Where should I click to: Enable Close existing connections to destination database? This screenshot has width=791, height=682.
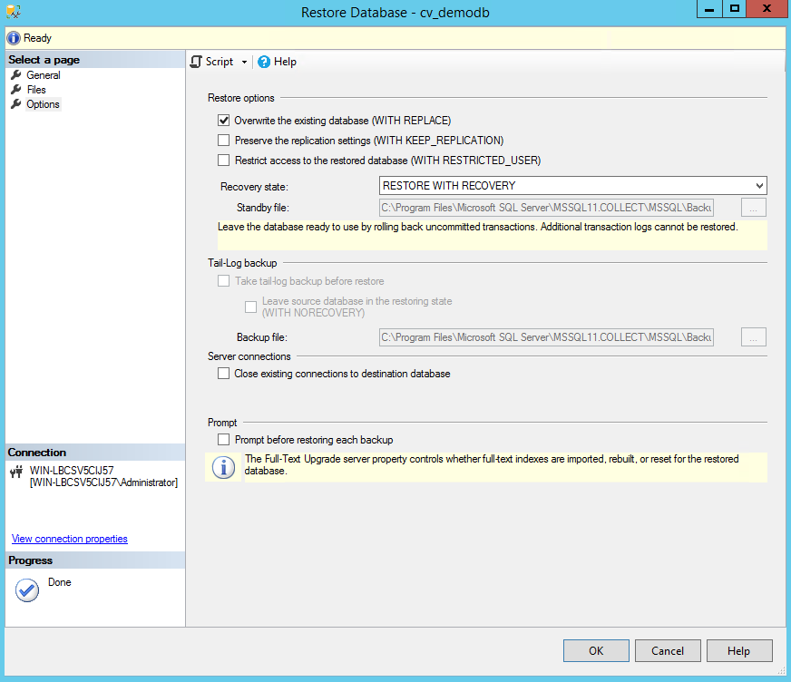pos(223,374)
